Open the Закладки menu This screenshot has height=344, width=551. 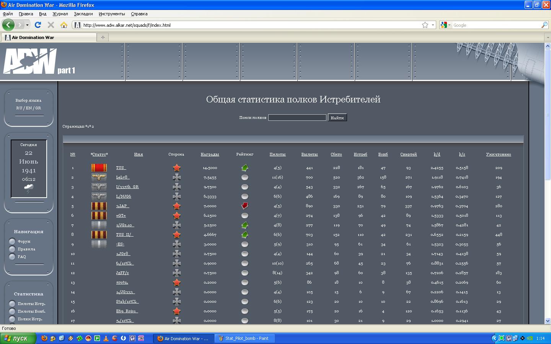point(83,14)
